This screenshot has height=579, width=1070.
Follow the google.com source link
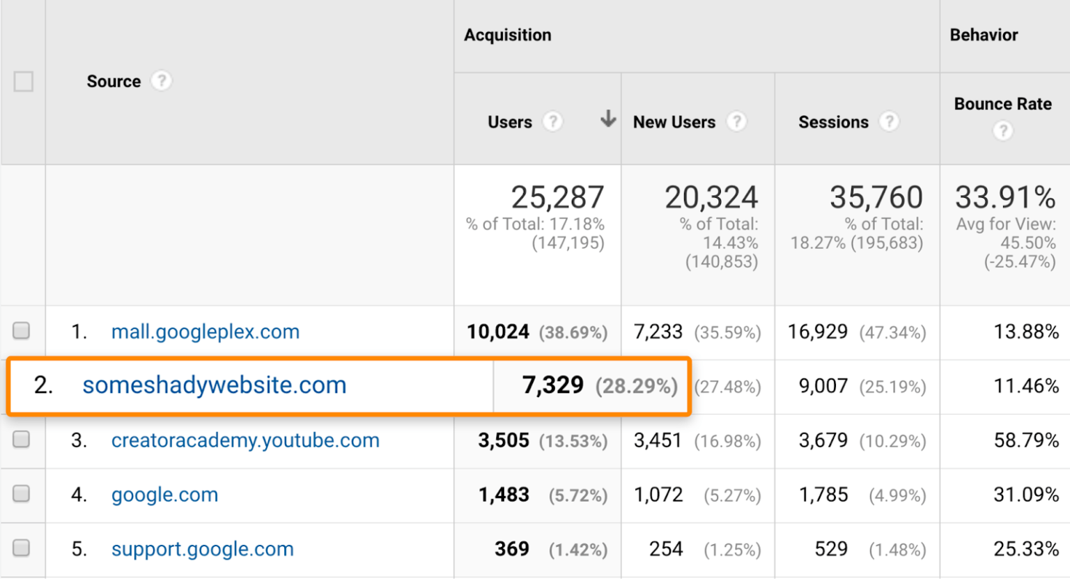click(164, 495)
